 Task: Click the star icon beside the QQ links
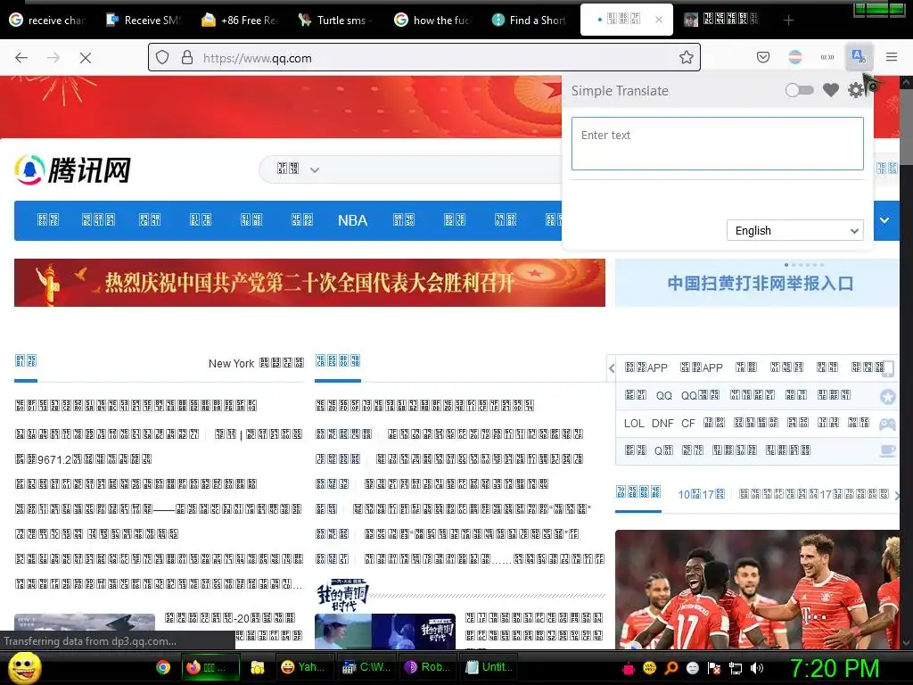pyautogui.click(x=887, y=397)
